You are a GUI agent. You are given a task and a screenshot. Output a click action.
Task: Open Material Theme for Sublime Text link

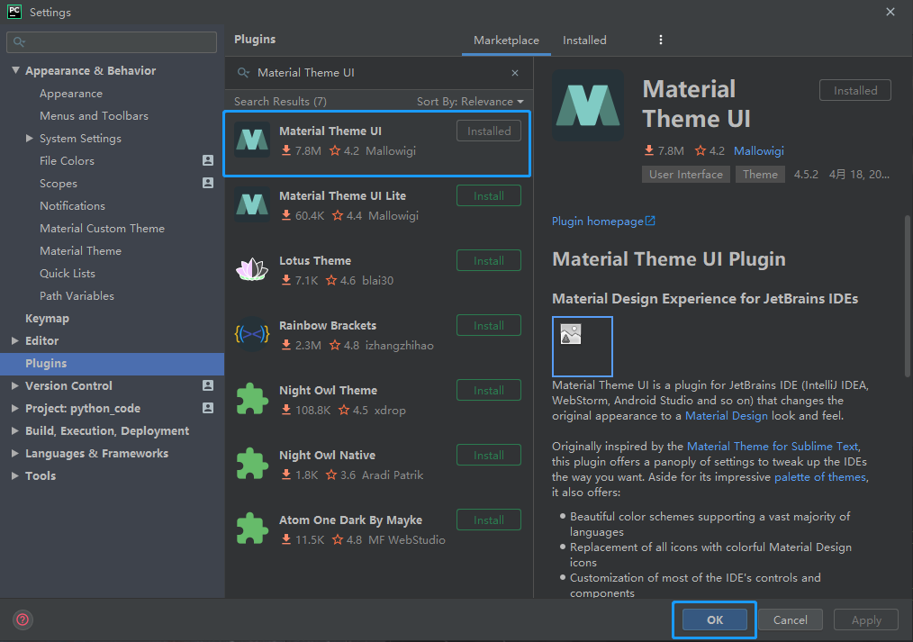point(773,446)
